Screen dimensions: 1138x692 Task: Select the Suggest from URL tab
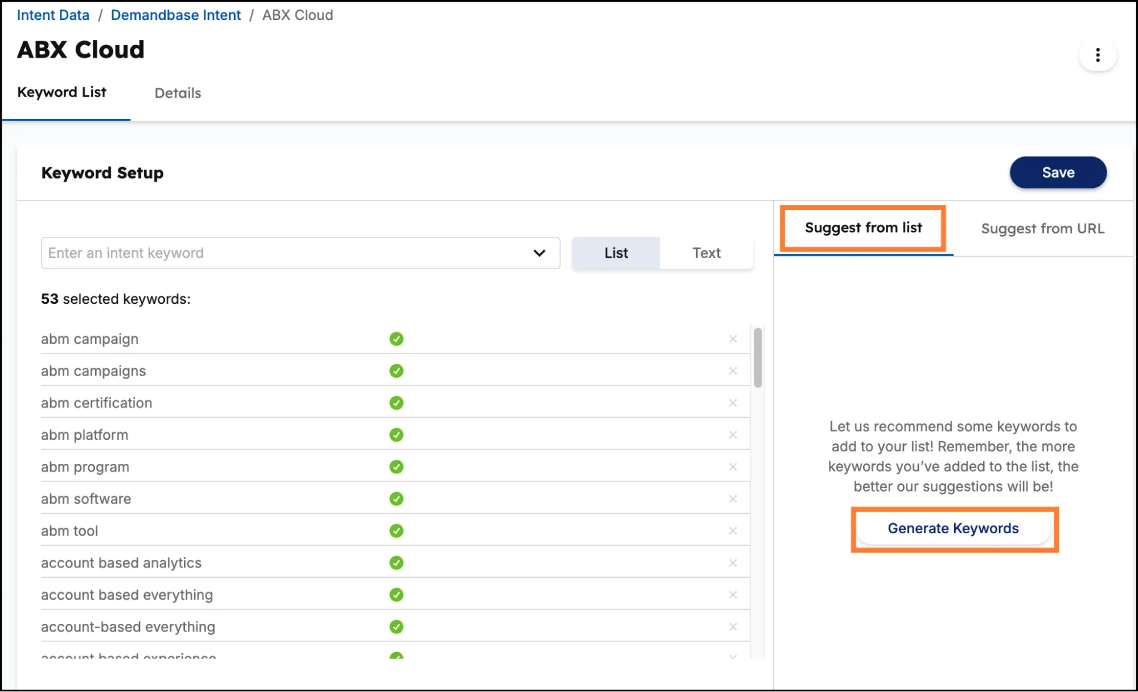(1042, 229)
